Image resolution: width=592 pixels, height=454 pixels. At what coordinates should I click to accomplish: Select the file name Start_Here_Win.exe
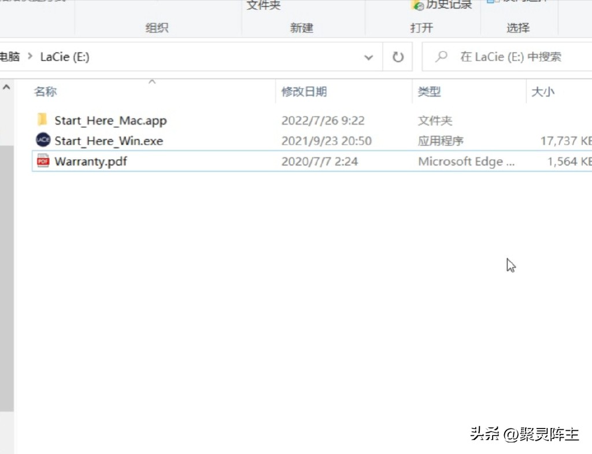point(109,141)
